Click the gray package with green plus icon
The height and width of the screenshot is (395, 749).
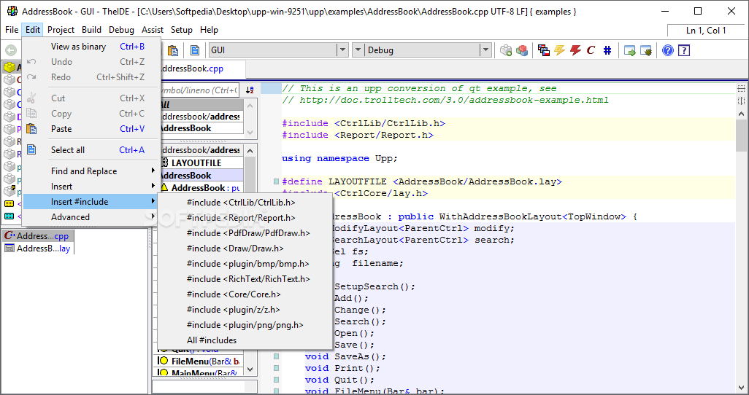tap(506, 50)
